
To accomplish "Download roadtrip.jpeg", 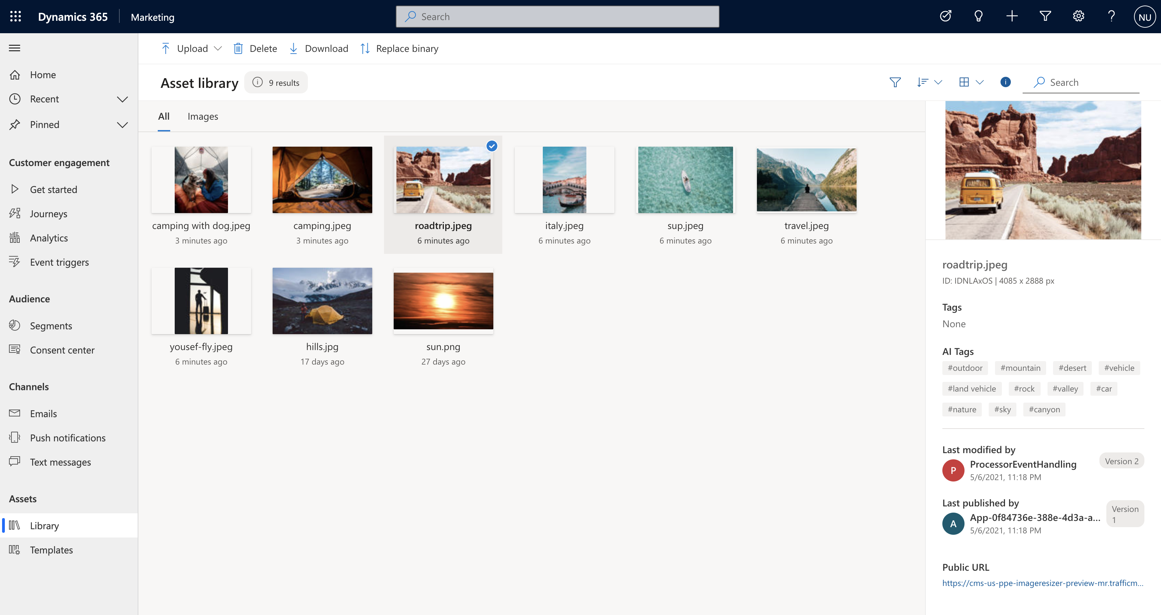I will [x=319, y=48].
